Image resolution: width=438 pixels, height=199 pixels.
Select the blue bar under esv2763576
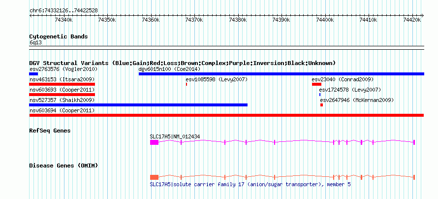click(x=33, y=74)
